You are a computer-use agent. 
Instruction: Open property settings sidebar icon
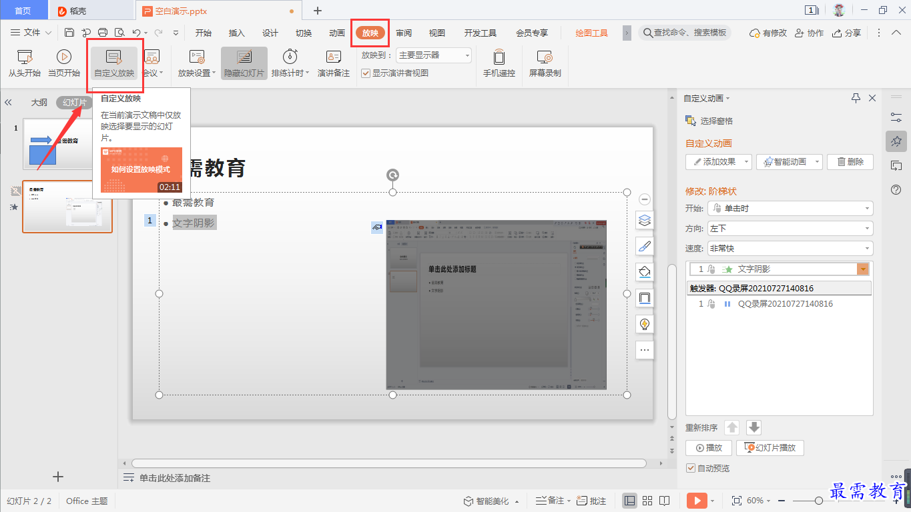pos(896,117)
